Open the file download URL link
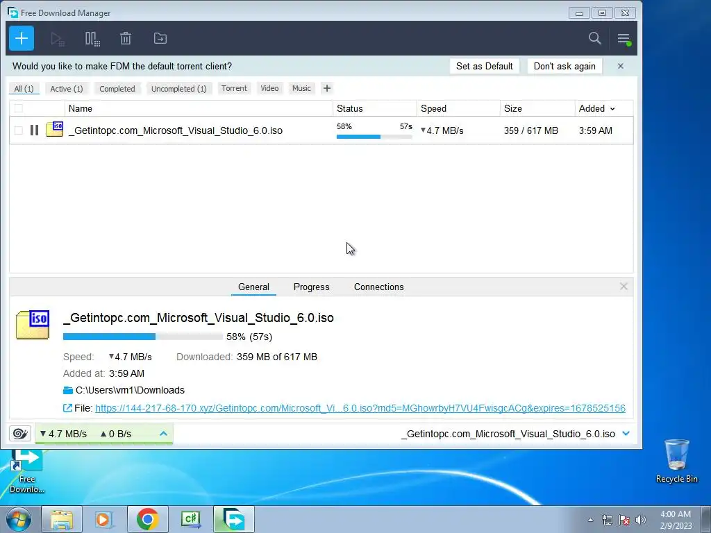This screenshot has height=533, width=711. pyautogui.click(x=360, y=408)
